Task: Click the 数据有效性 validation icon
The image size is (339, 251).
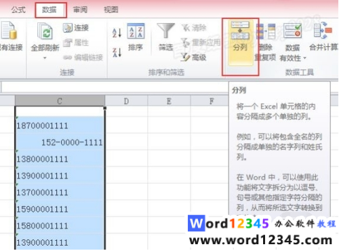Action: pos(292,31)
